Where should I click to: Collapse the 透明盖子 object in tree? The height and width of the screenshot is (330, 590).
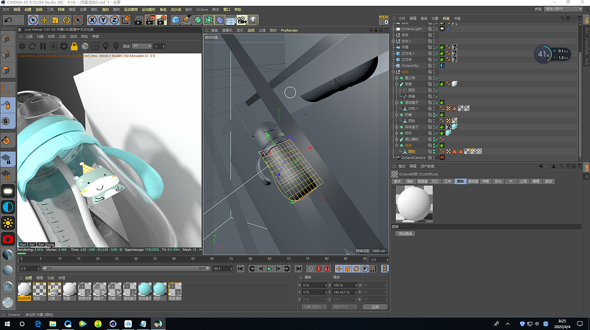coord(396,103)
